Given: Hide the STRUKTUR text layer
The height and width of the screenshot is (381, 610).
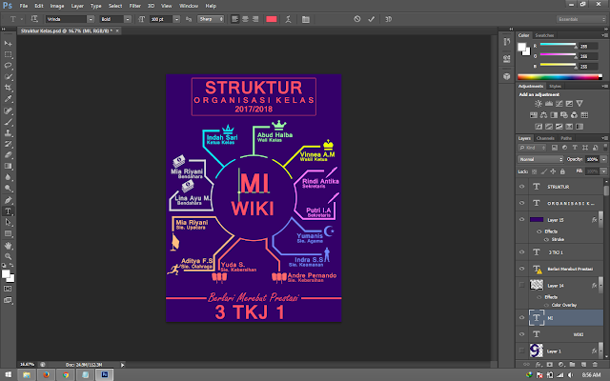Looking at the screenshot, I should pos(520,188).
